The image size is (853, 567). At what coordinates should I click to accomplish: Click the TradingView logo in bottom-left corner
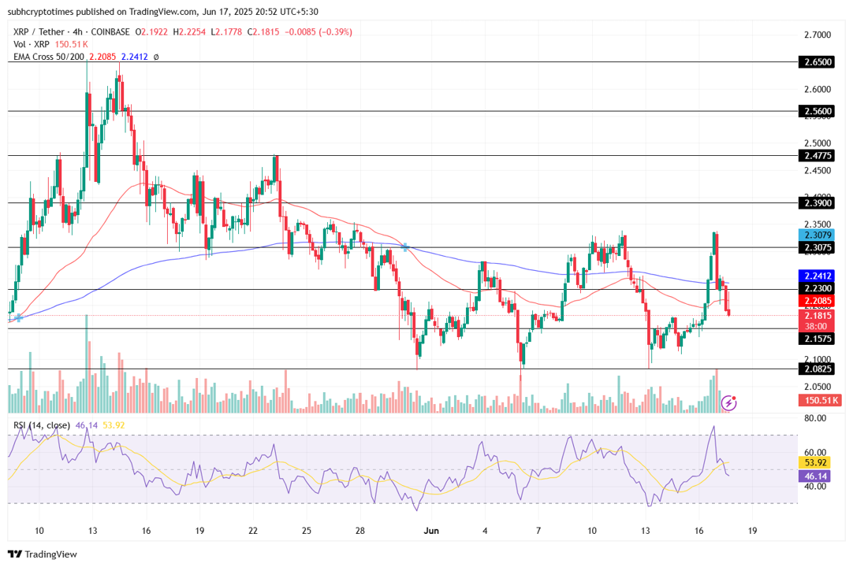coord(43,554)
